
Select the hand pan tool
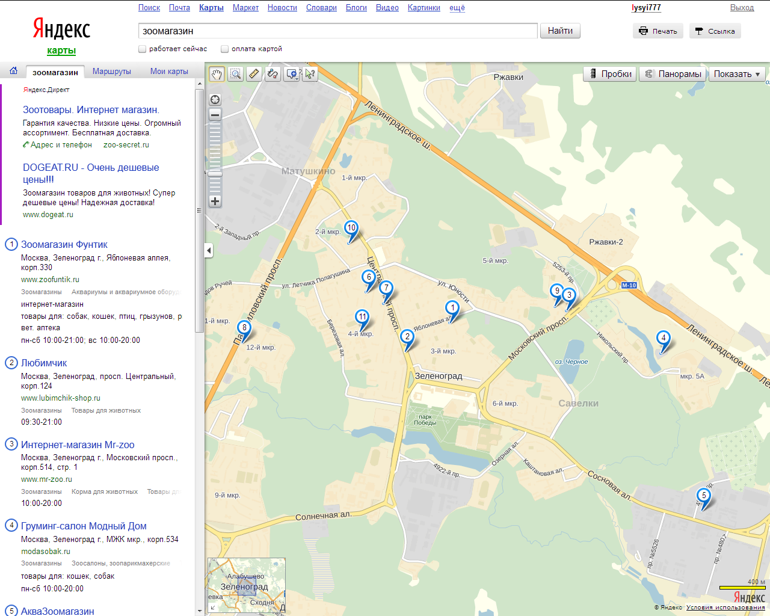click(x=217, y=74)
